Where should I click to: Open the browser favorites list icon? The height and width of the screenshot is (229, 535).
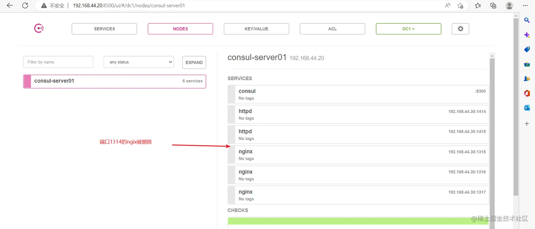(x=478, y=6)
